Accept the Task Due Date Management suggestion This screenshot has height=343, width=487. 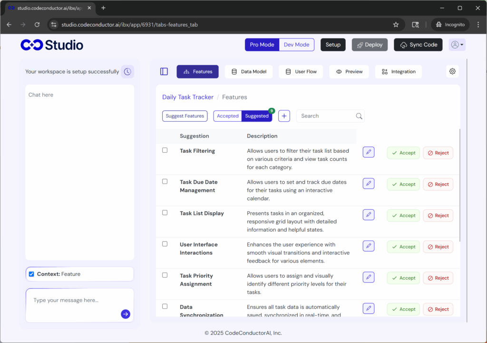pyautogui.click(x=403, y=184)
